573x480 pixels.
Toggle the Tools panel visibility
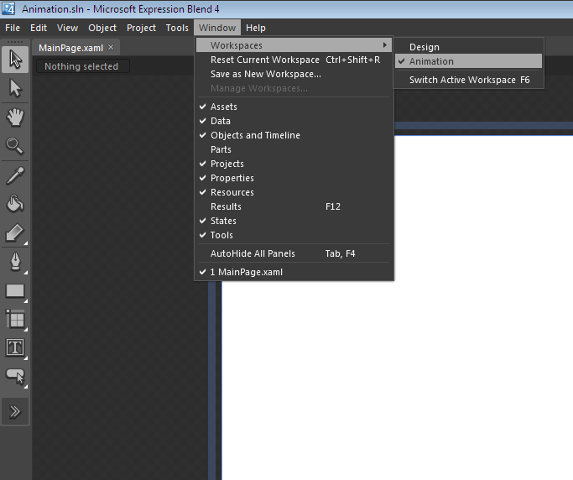click(x=294, y=235)
